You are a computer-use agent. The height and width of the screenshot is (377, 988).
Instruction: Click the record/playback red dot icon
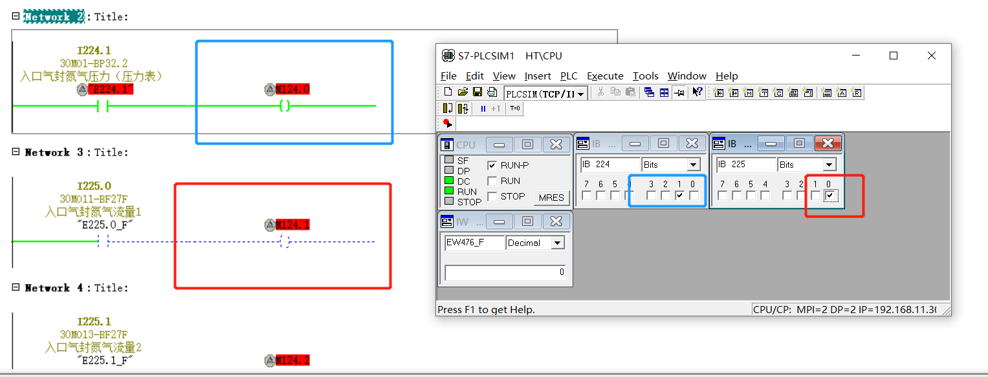click(x=447, y=123)
